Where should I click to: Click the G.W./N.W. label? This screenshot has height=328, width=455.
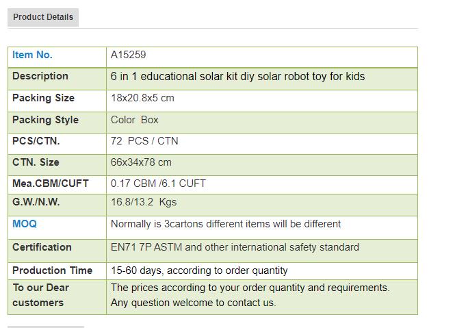coord(36,202)
